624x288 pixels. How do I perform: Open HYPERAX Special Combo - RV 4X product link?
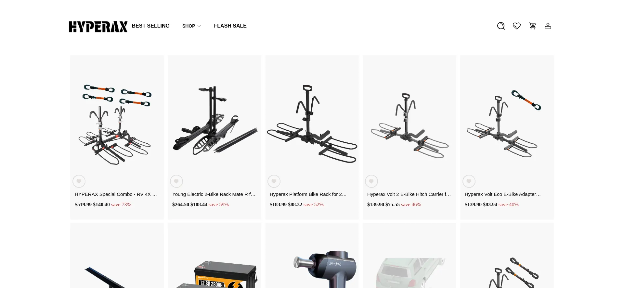pos(116,194)
